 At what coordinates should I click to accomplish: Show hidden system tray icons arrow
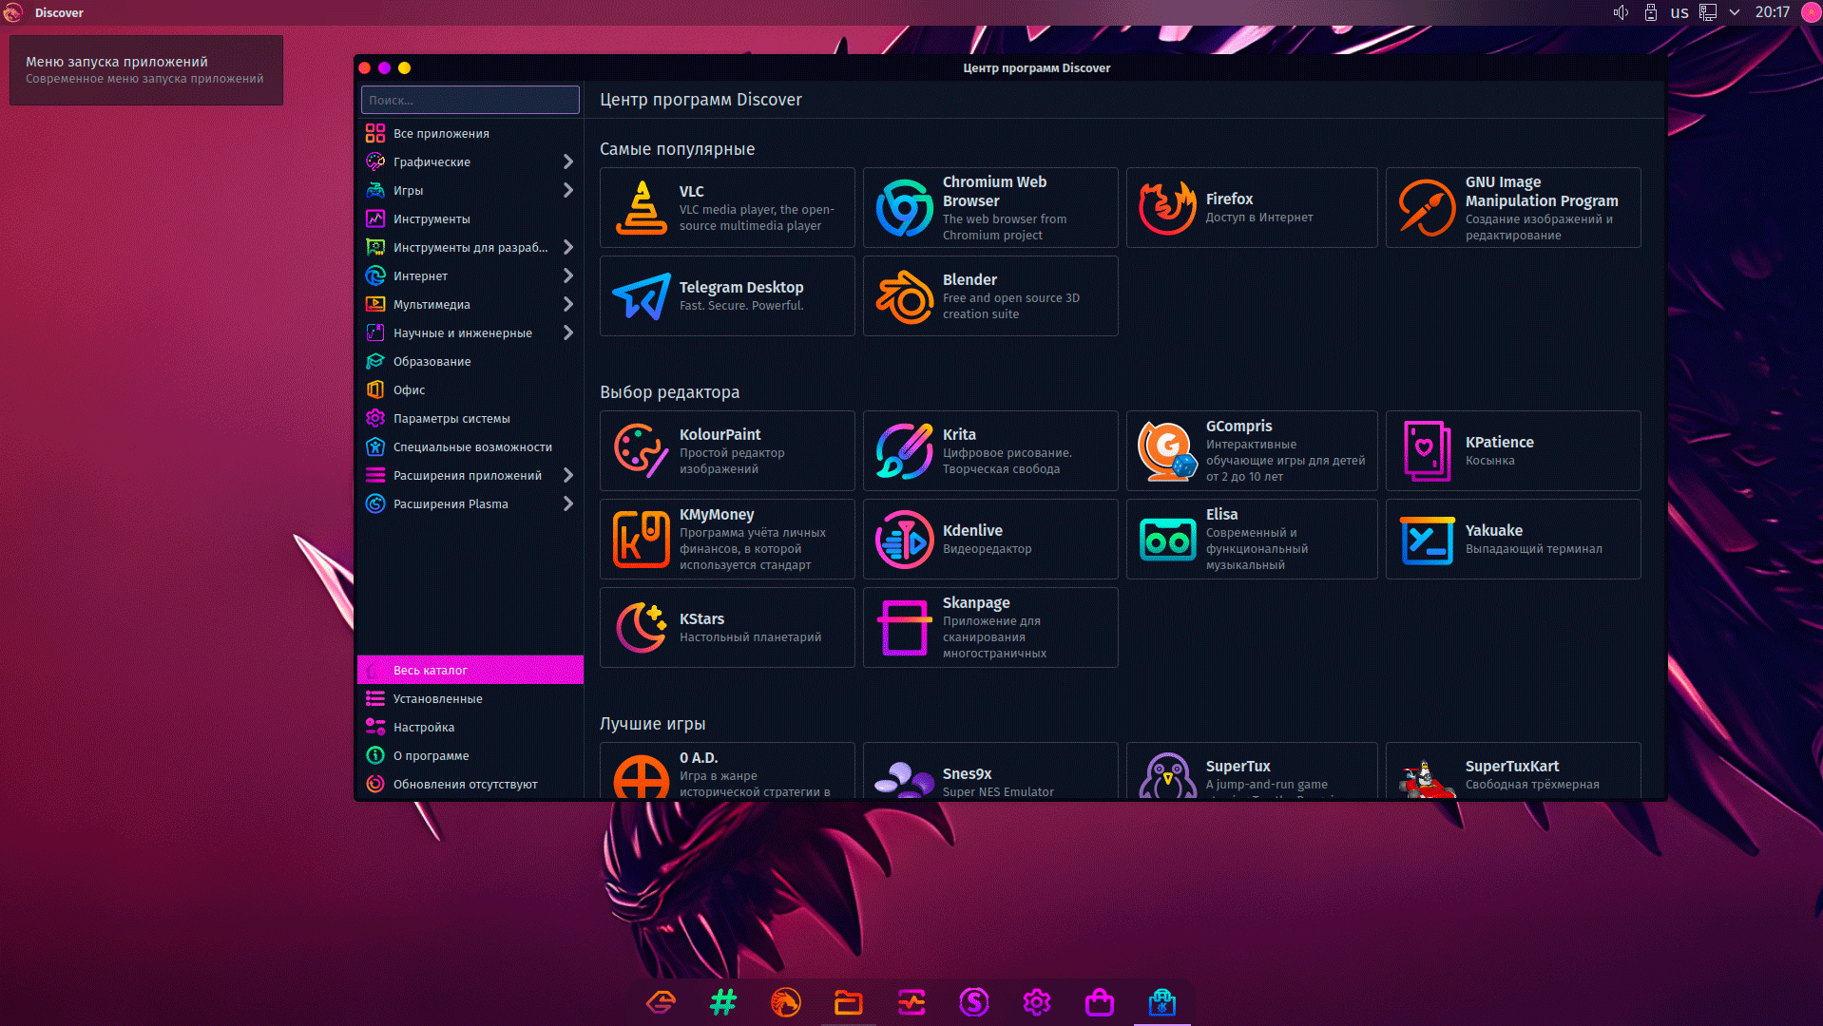coord(1735,12)
